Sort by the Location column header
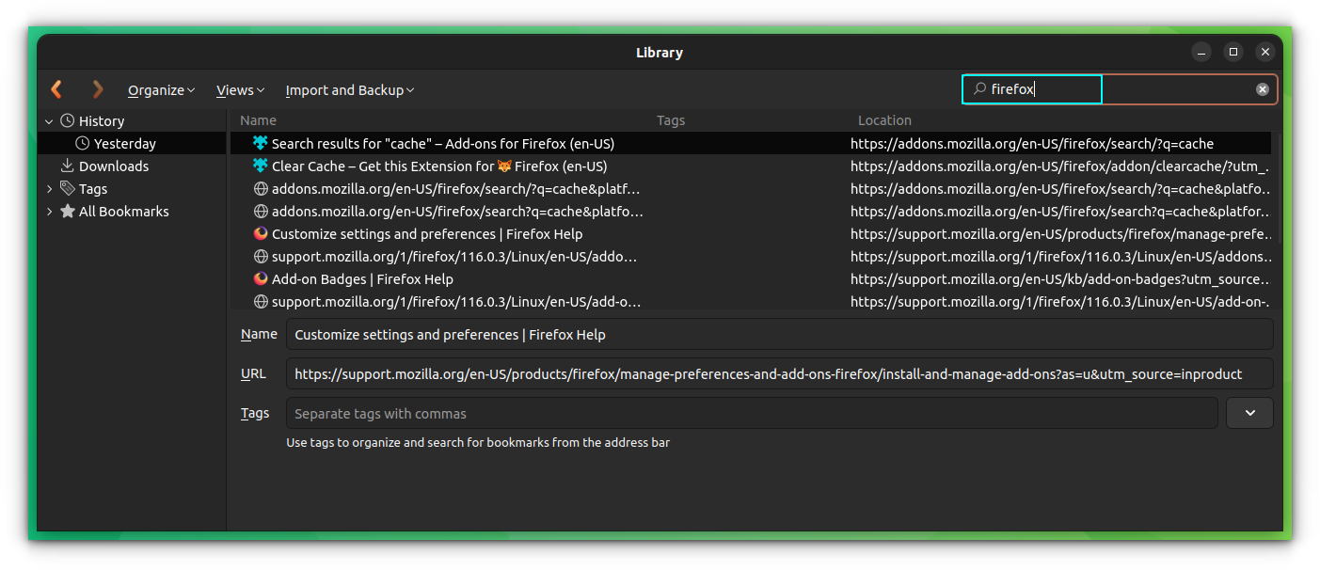This screenshot has width=1320, height=570. [x=884, y=120]
